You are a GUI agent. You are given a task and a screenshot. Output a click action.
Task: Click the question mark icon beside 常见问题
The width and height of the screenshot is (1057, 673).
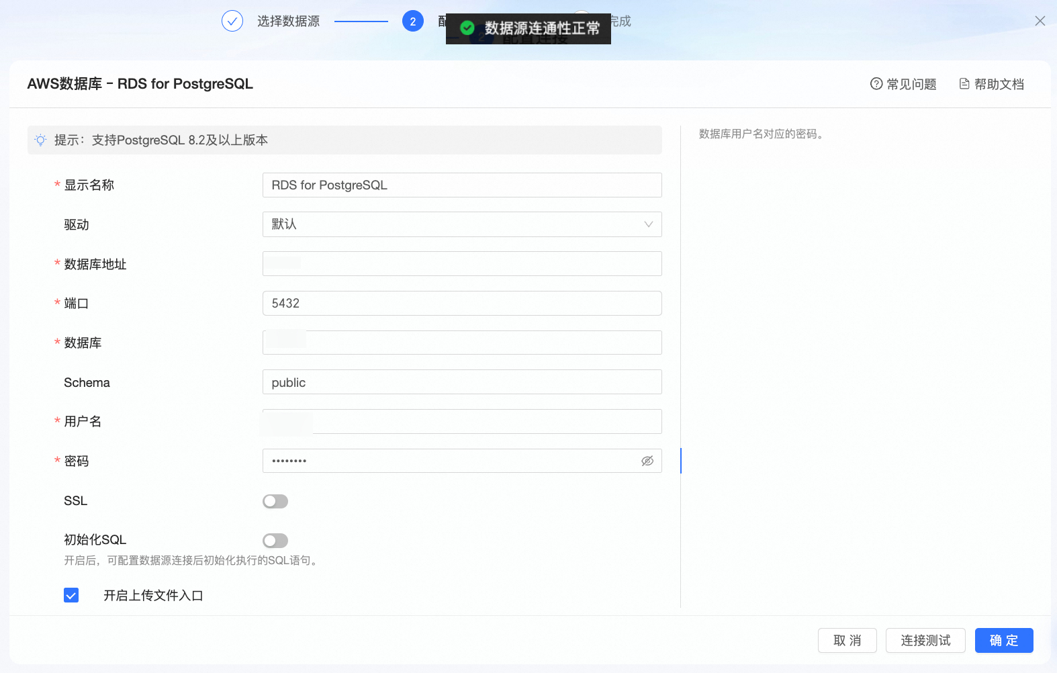point(876,84)
